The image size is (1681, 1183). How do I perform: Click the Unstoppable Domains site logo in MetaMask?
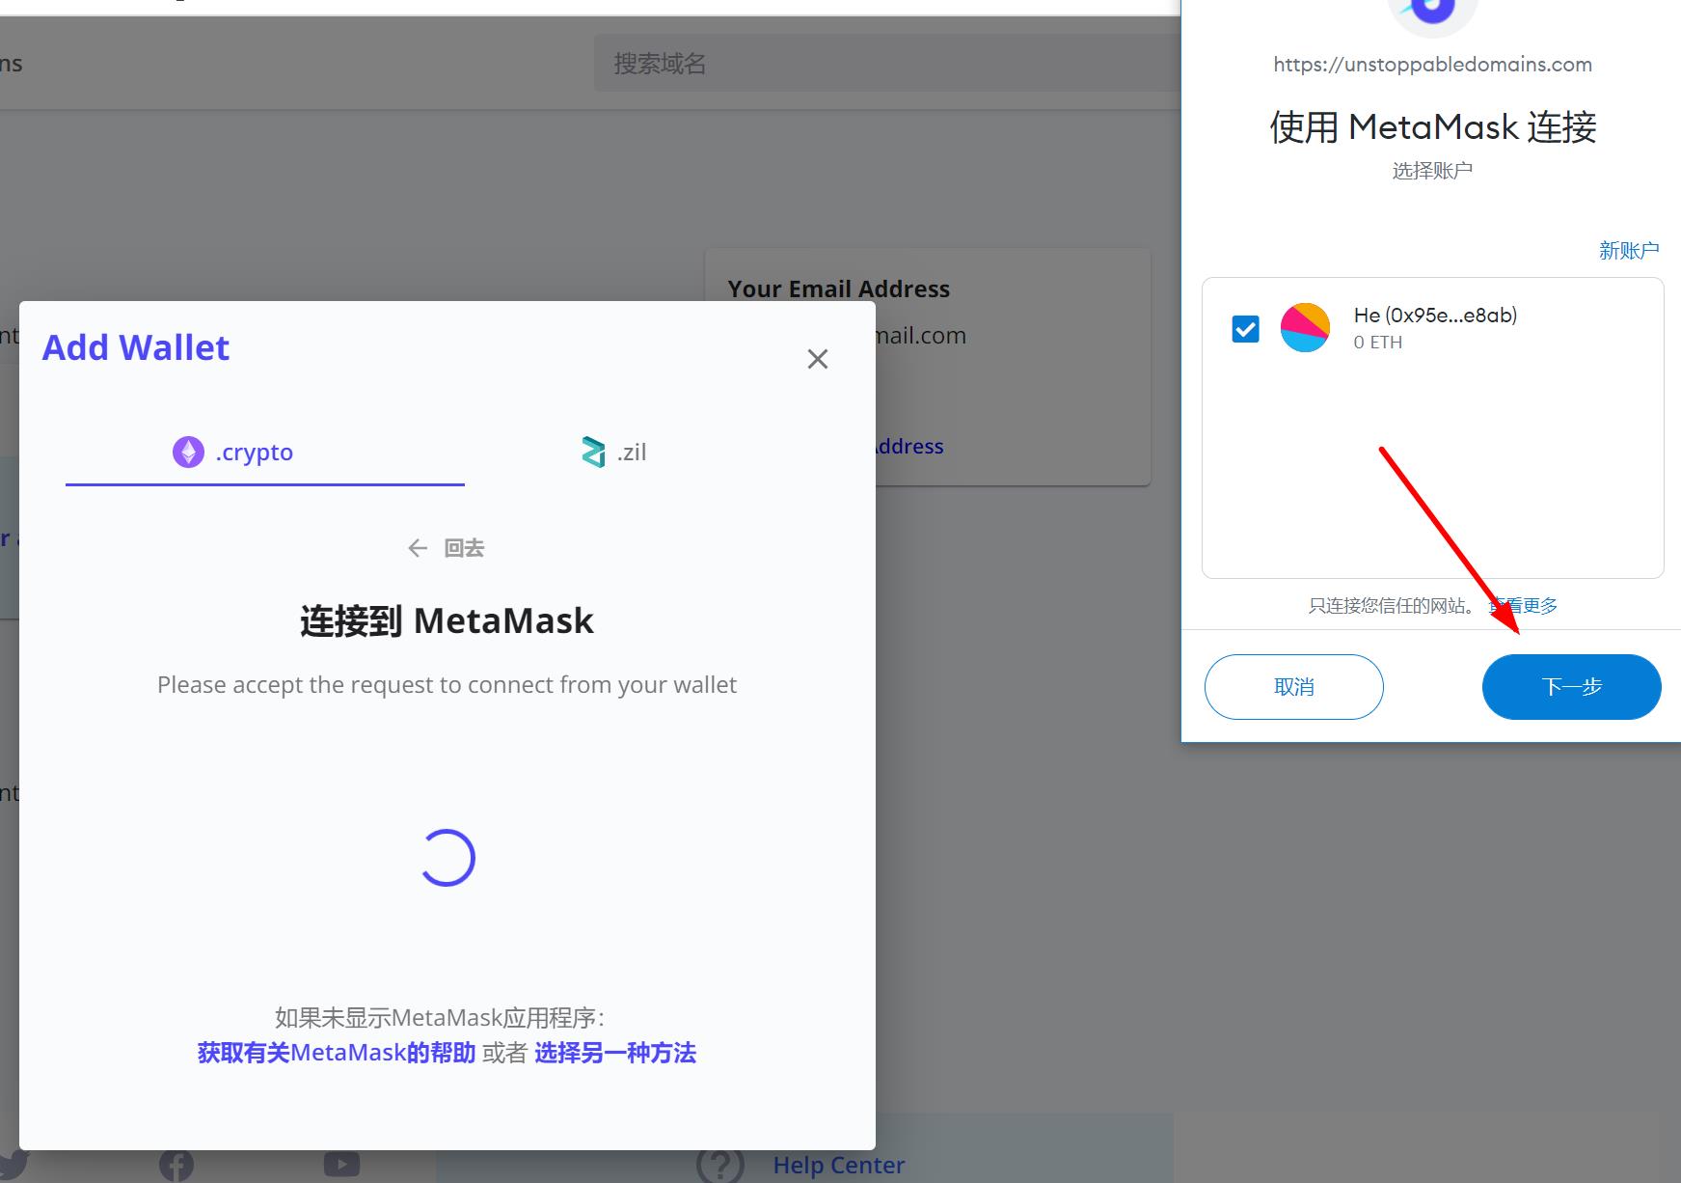[x=1432, y=13]
